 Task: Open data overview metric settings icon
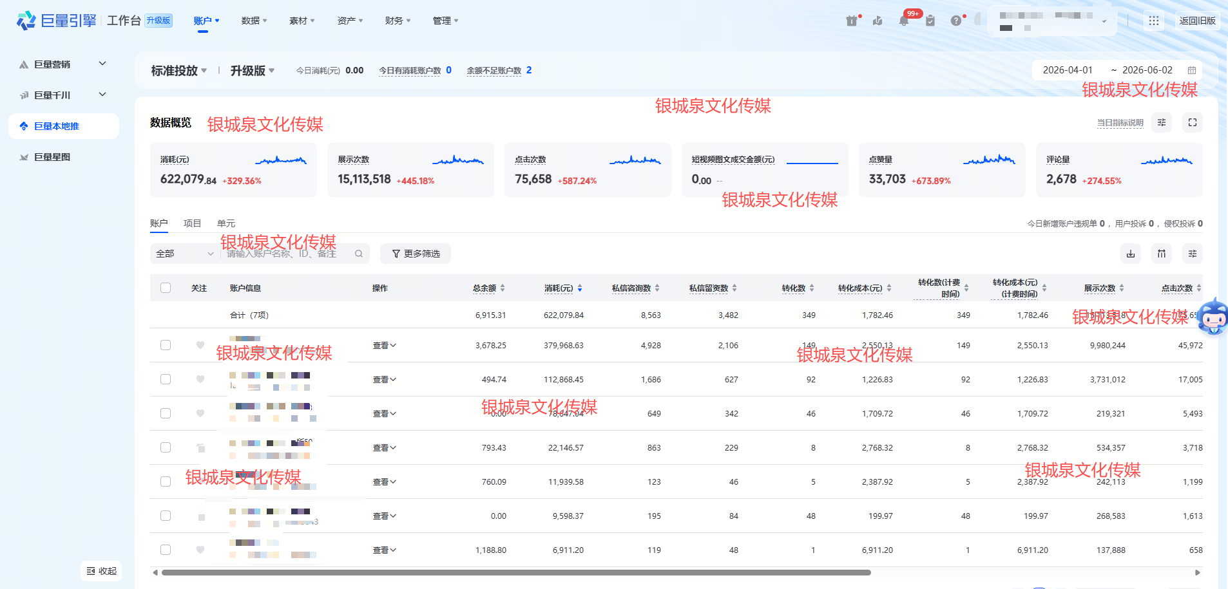[1162, 122]
